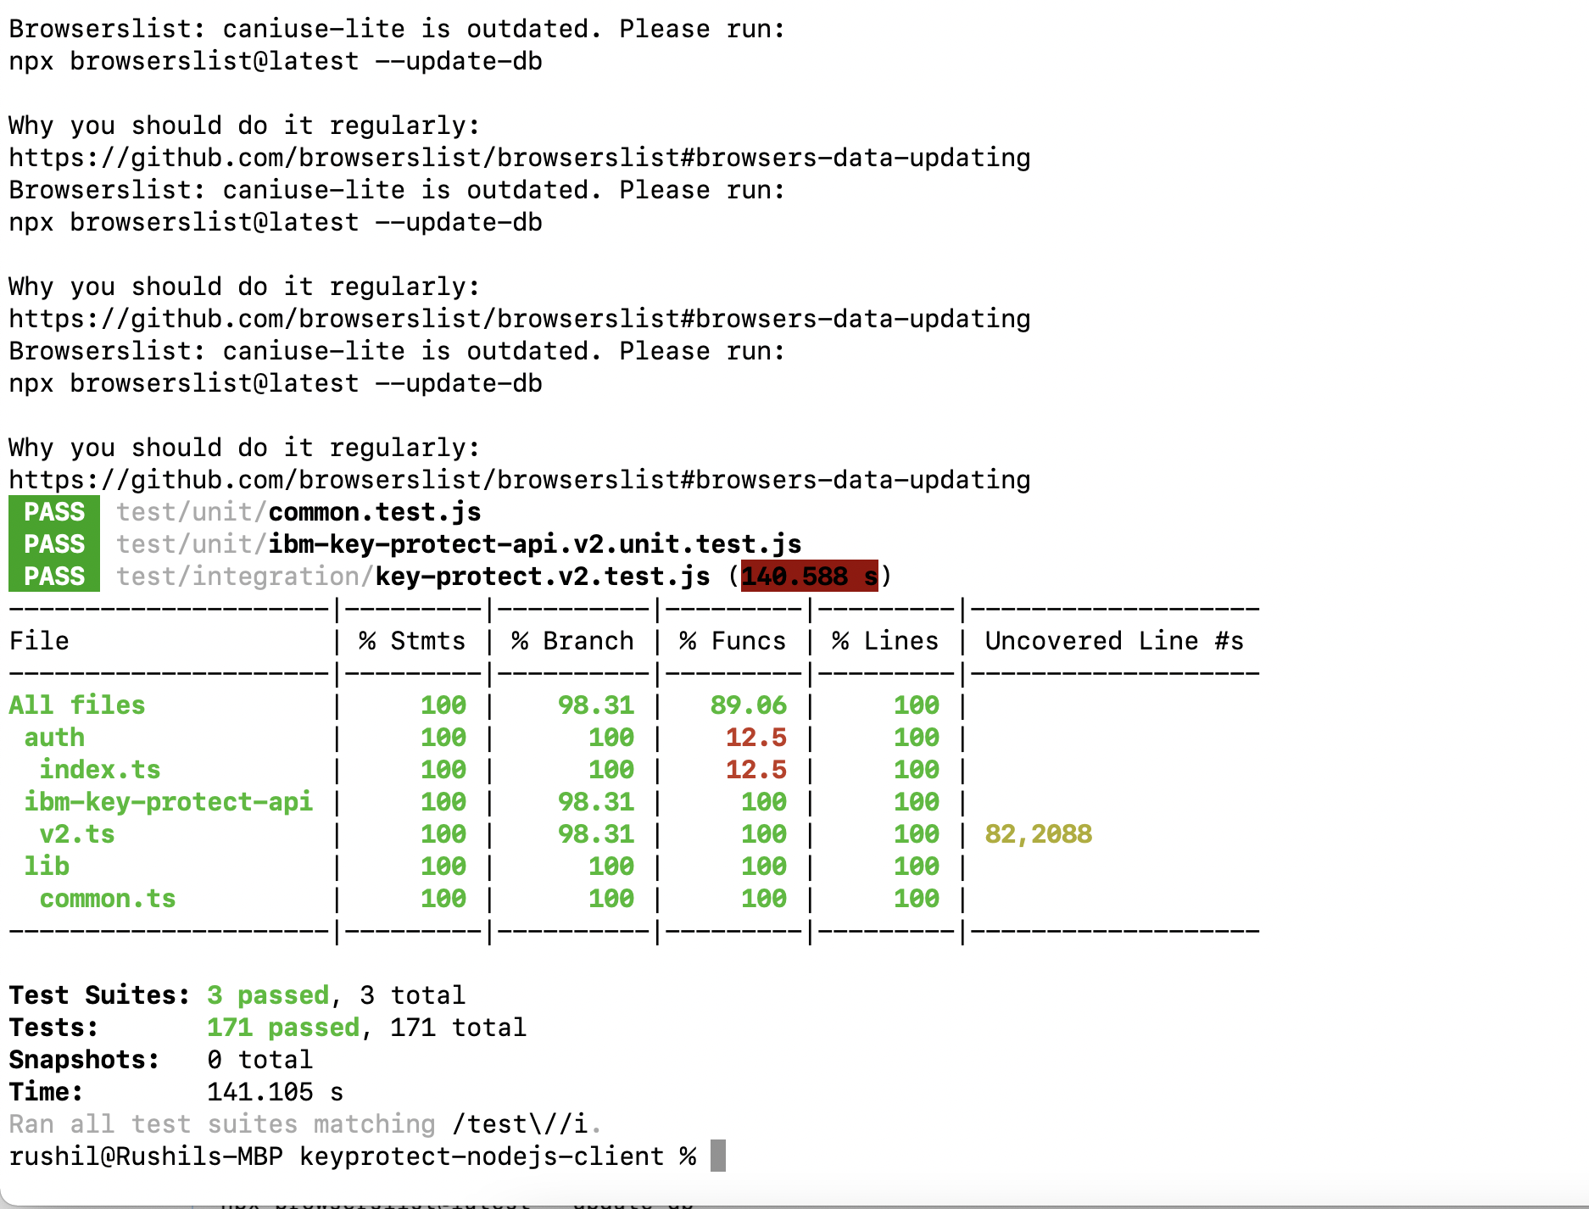Click the first 'Why you should do it regularly' line
The width and height of the screenshot is (1589, 1209).
245,125
